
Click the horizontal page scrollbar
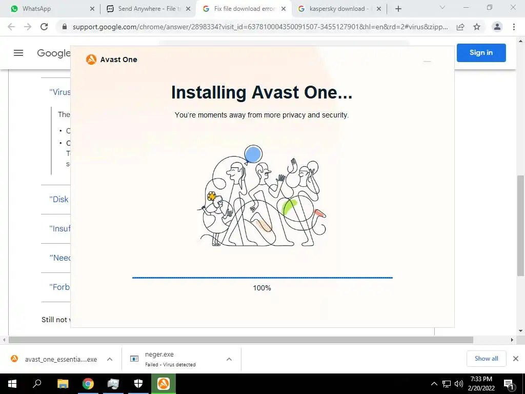(x=241, y=340)
